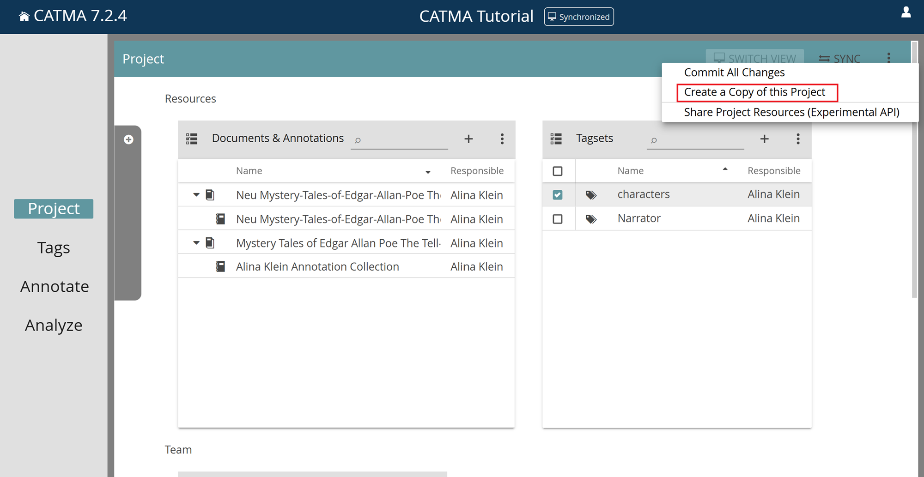
Task: Toggle the select-all checkbox in Tagsets header
Action: pos(558,170)
